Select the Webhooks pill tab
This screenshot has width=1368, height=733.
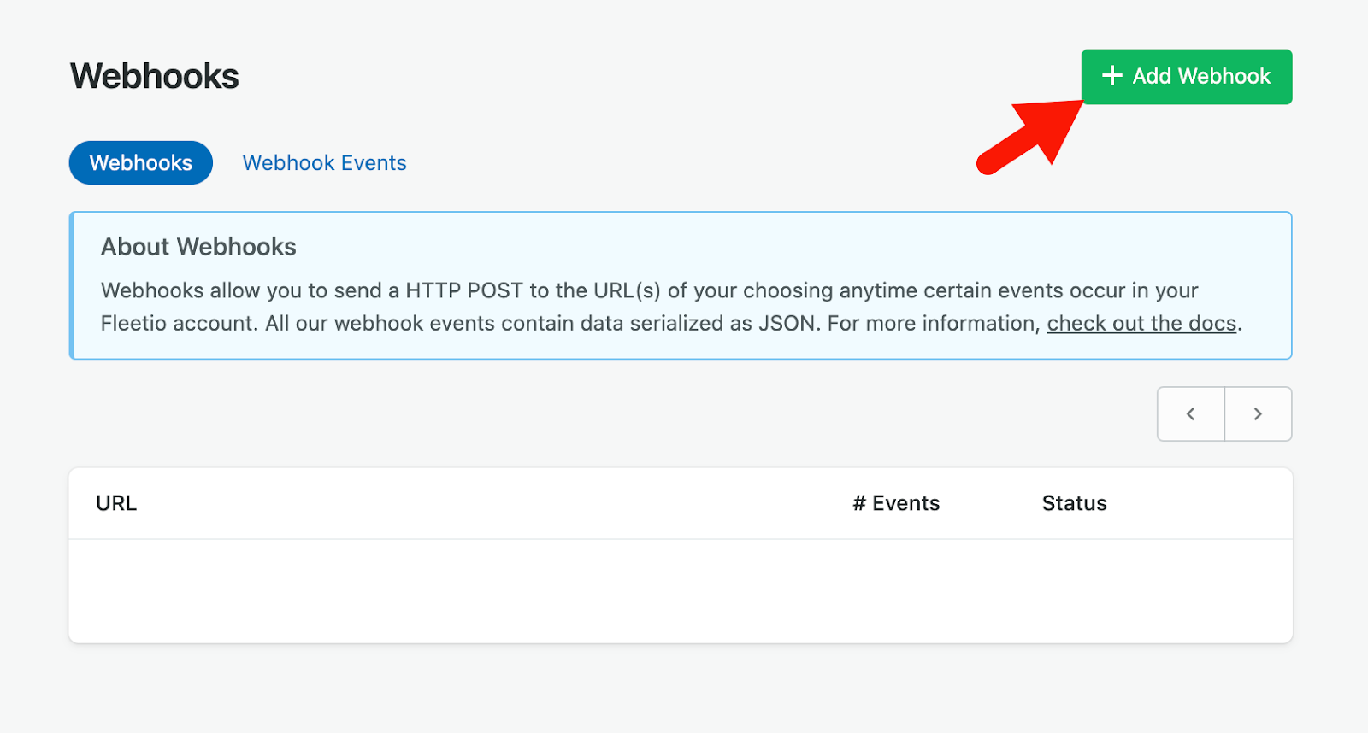141,162
